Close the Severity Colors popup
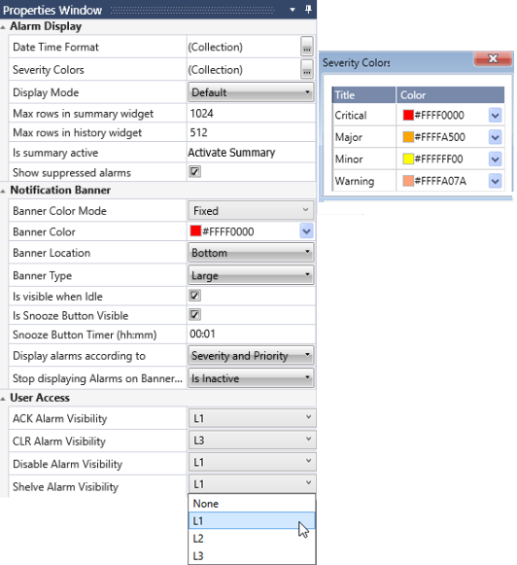Viewport: 517px width, 565px height. 493,58
